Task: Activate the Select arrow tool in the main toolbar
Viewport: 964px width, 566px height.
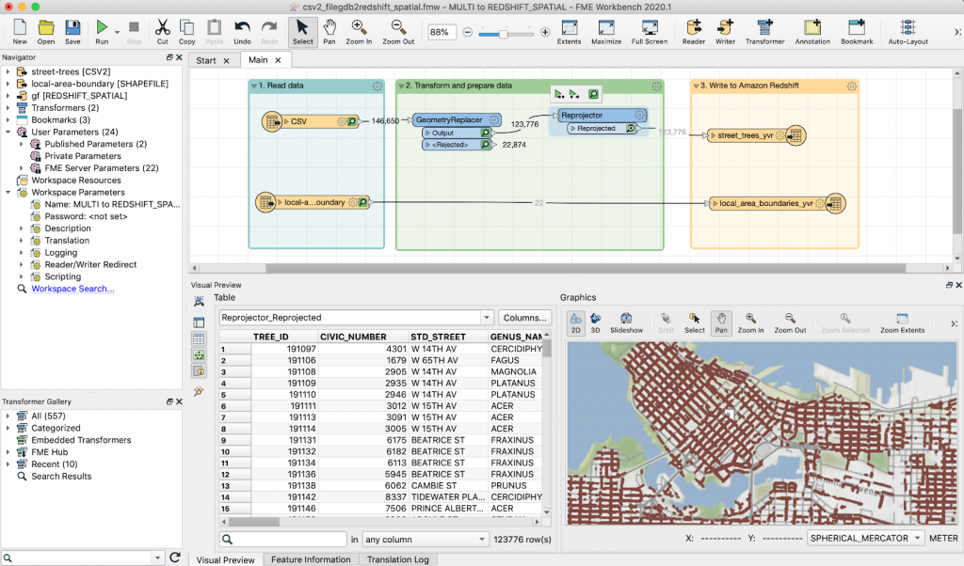Action: point(302,32)
